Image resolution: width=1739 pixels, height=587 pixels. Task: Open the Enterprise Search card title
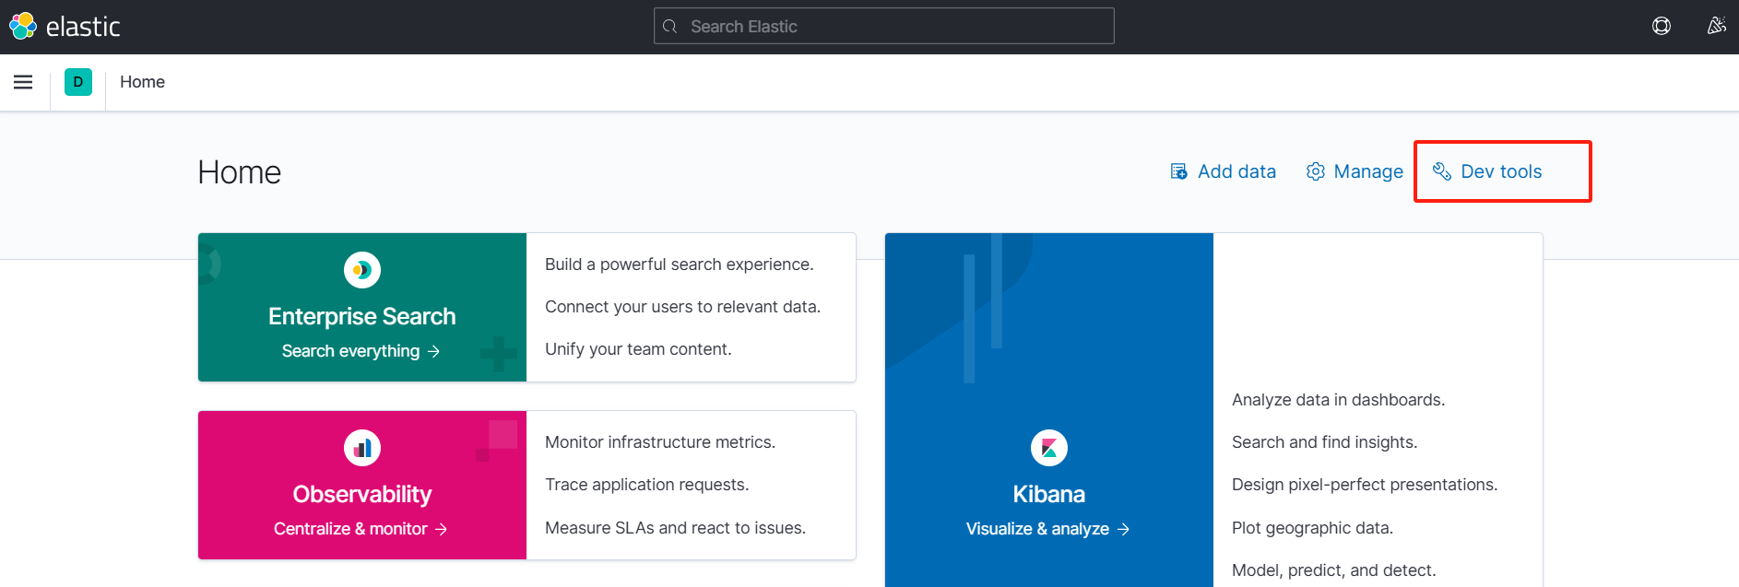click(362, 316)
